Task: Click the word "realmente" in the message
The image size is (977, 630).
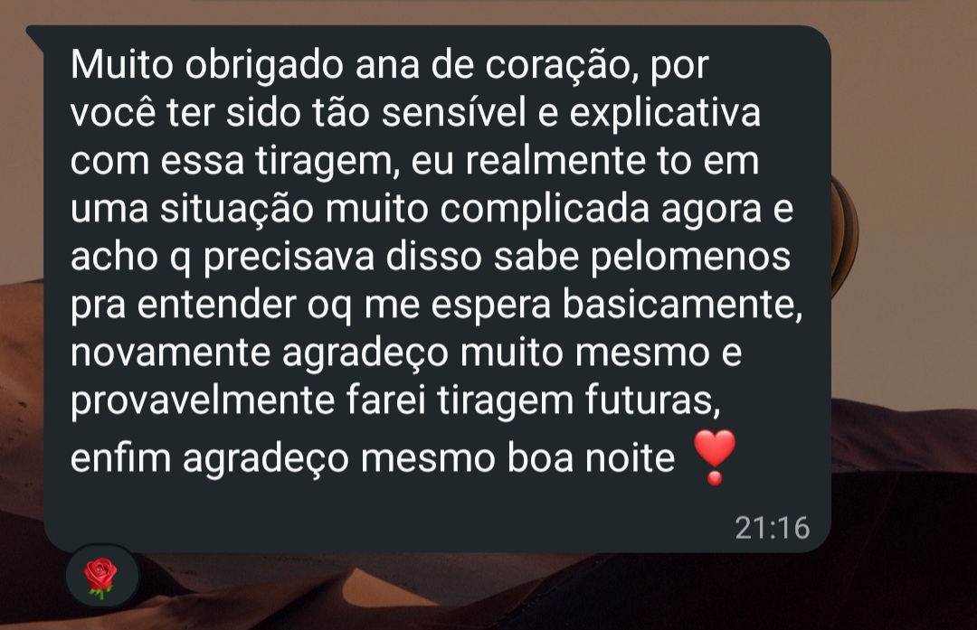Action: (x=555, y=161)
